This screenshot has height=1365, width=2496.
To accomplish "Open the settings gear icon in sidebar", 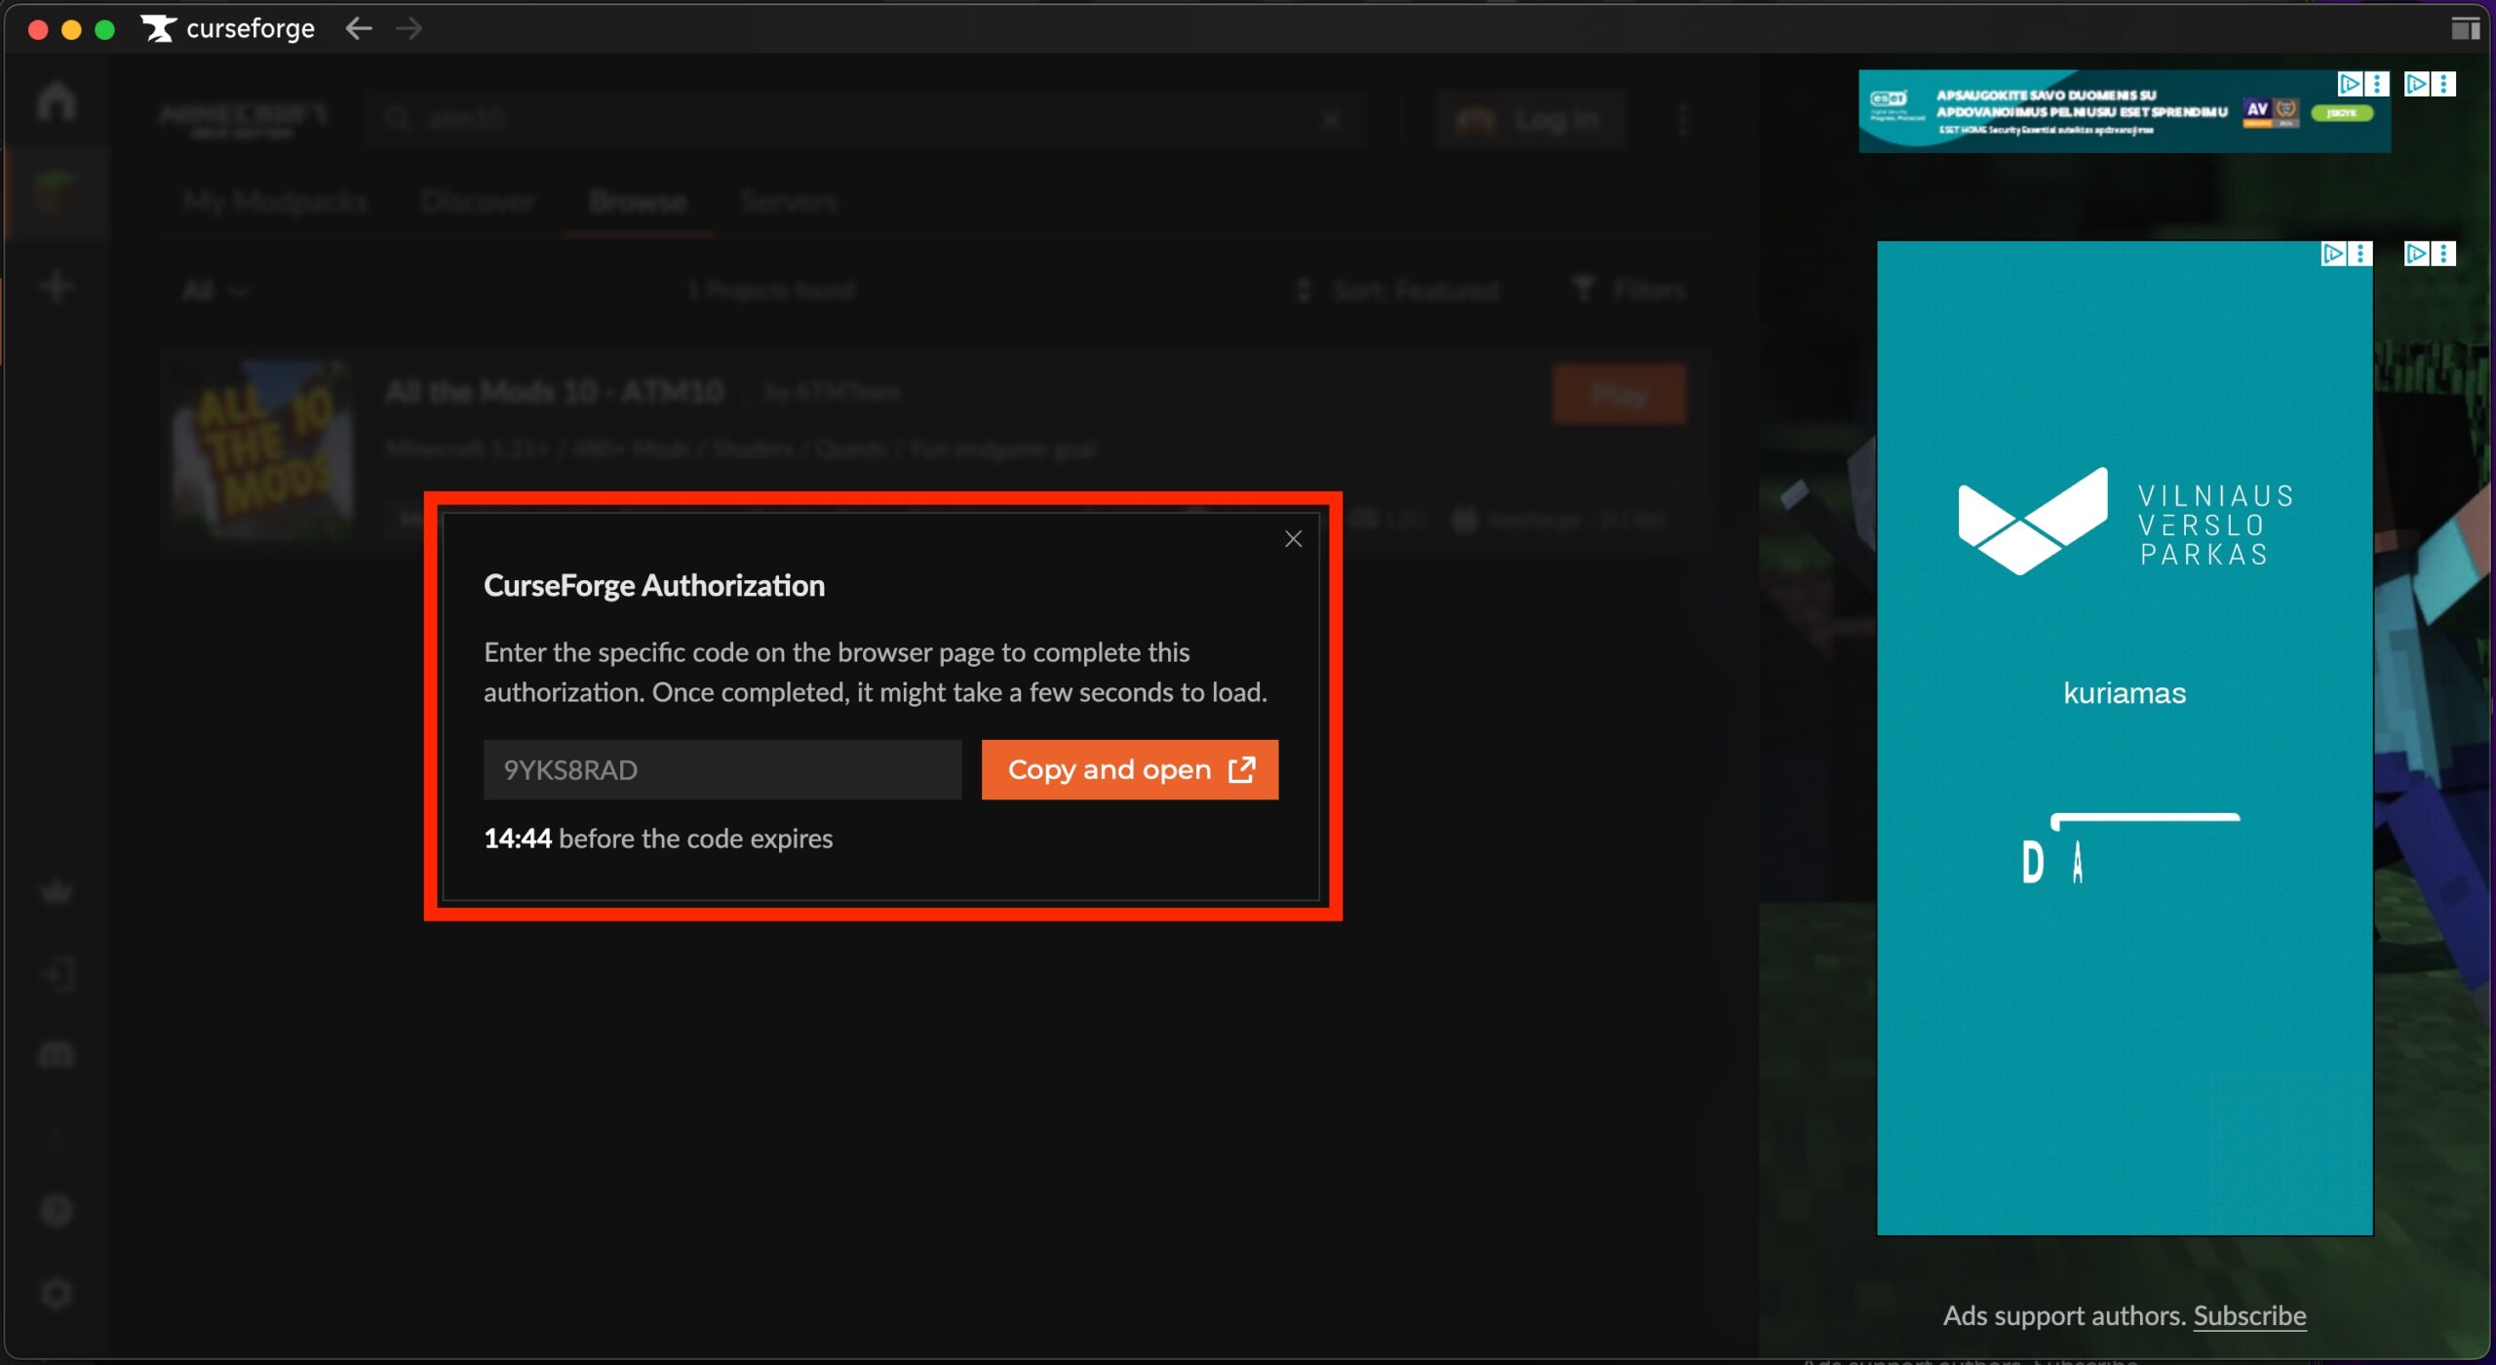I will pos(57,1294).
